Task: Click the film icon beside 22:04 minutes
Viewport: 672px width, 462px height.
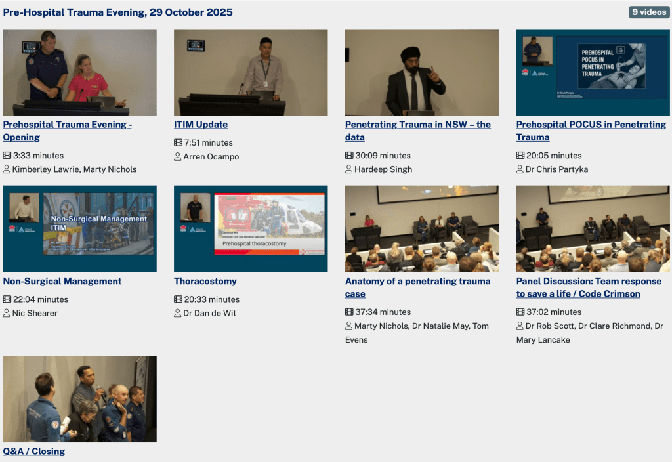Action: [7, 300]
